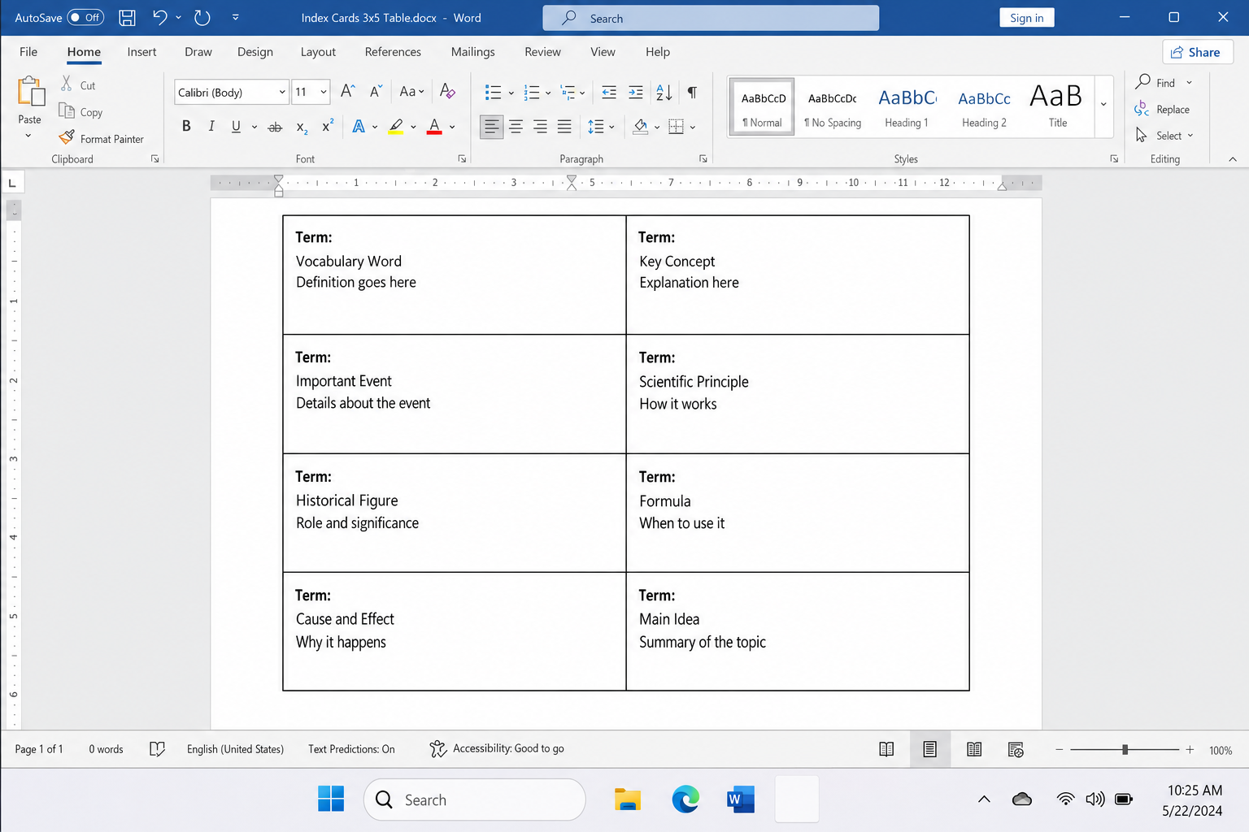Click the tab stop selector on ruler
1249x832 pixels.
click(12, 183)
